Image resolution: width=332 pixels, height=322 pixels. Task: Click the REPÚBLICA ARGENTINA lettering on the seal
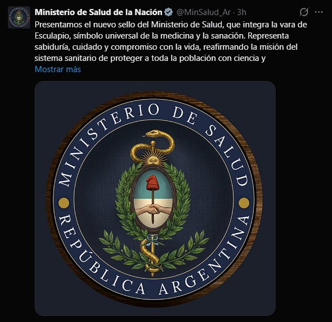154,262
